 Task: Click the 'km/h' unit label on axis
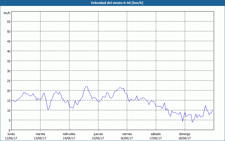tap(7, 13)
